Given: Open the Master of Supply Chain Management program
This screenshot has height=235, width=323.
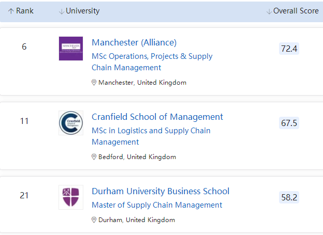Looking at the screenshot, I should point(157,205).
